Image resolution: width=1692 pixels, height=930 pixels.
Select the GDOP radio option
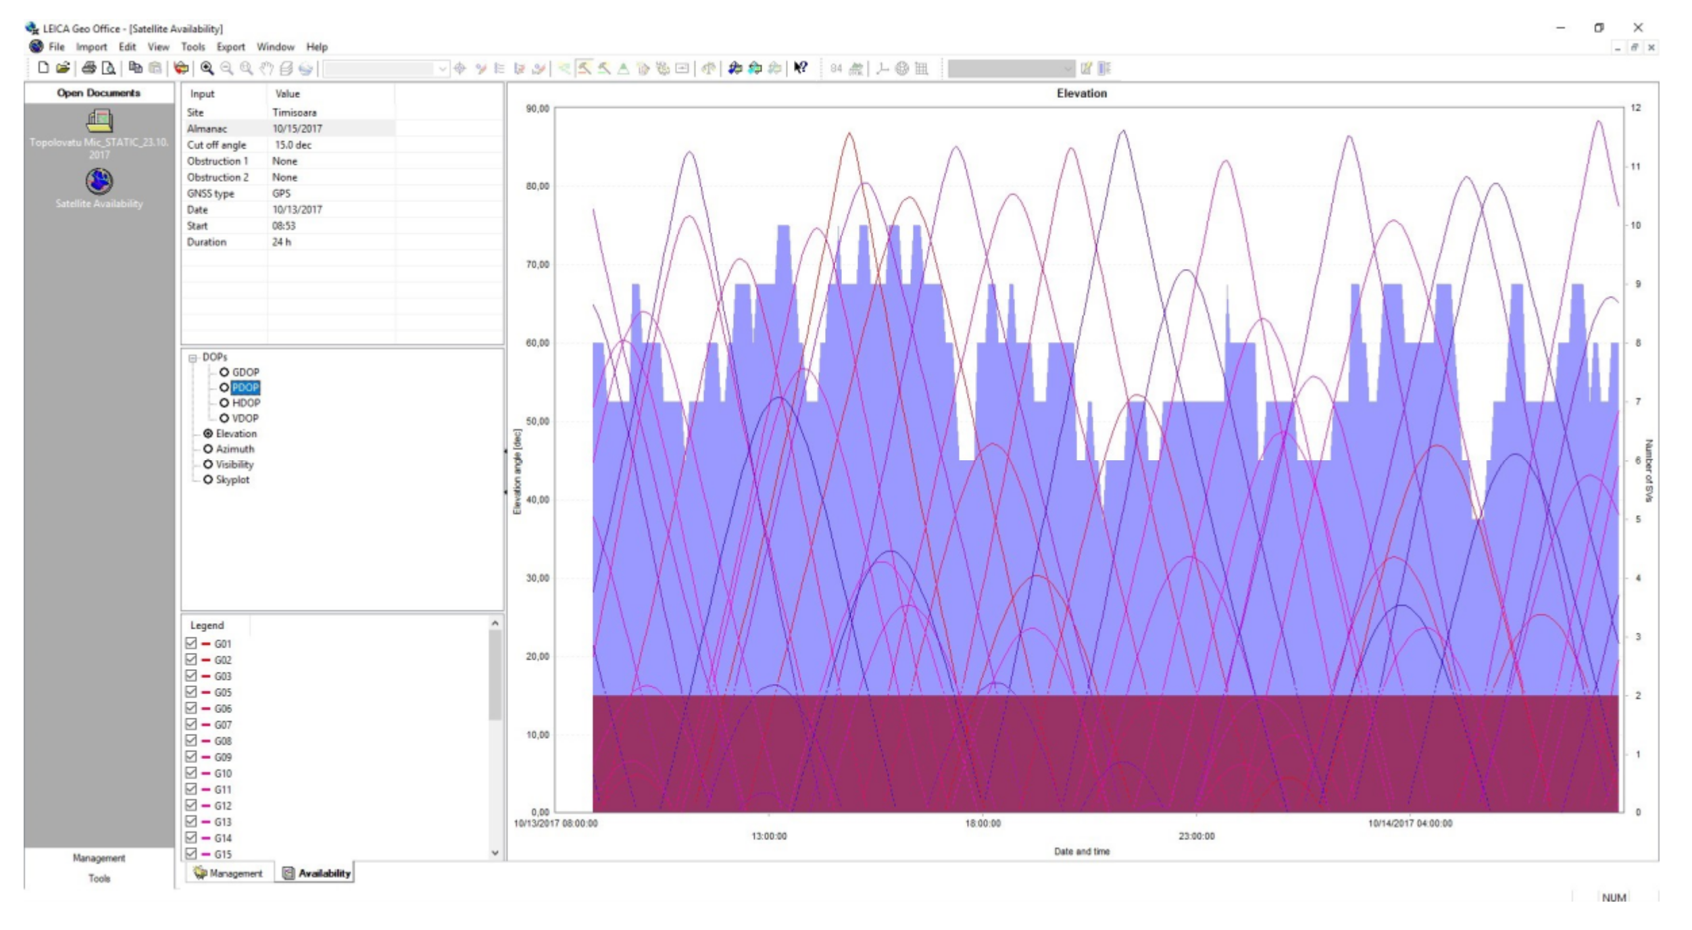tap(224, 372)
